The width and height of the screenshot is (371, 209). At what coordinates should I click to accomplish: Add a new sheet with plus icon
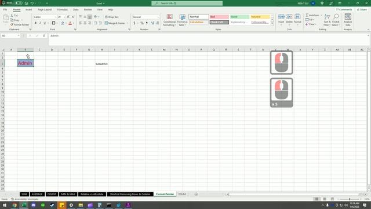tap(196, 194)
